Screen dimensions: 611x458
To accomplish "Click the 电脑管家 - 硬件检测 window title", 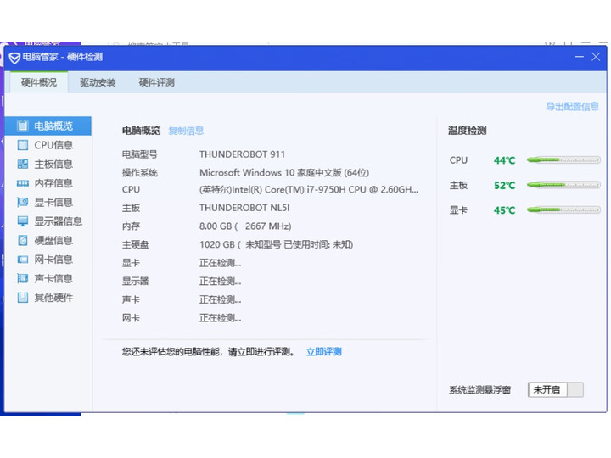I will point(62,57).
